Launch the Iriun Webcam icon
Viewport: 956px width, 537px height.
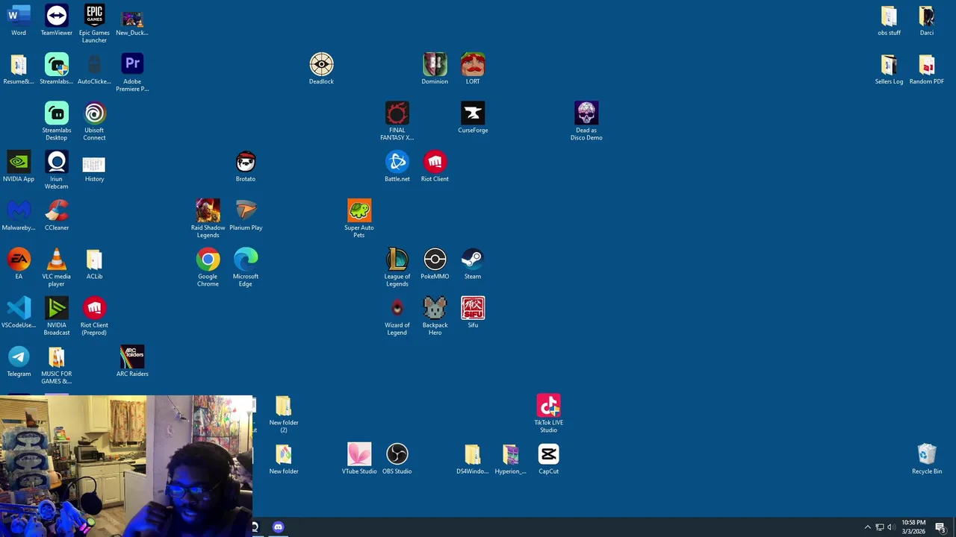[57, 162]
